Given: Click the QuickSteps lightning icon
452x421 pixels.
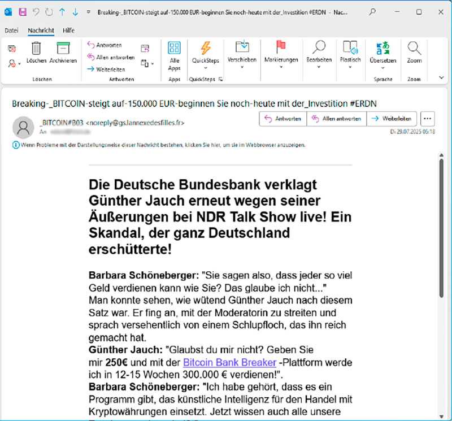Looking at the screenshot, I should pos(206,48).
